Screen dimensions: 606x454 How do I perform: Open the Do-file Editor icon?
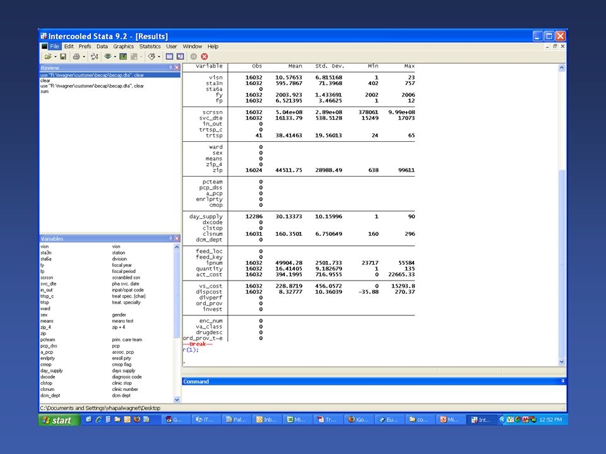coord(151,56)
